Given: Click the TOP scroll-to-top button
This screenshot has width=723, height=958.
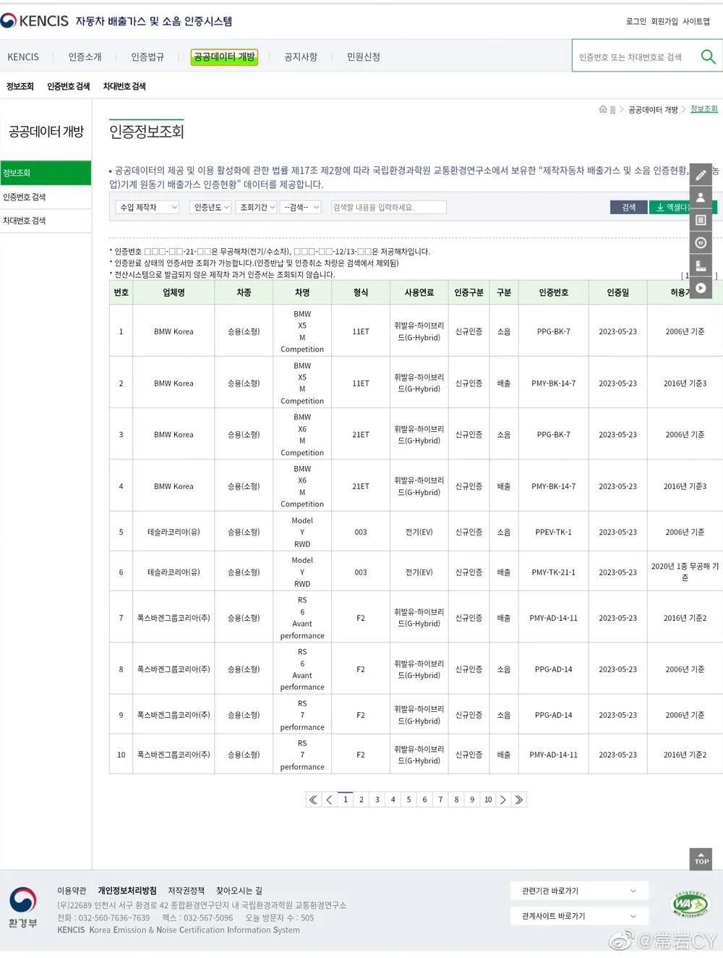Looking at the screenshot, I should pos(701,859).
